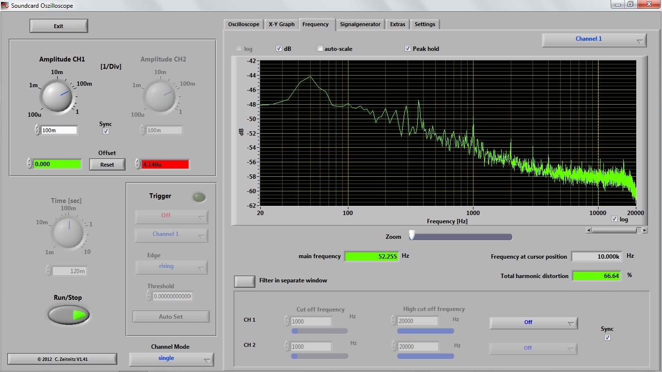Increment the CH1 amplitude value stepper

click(37, 128)
